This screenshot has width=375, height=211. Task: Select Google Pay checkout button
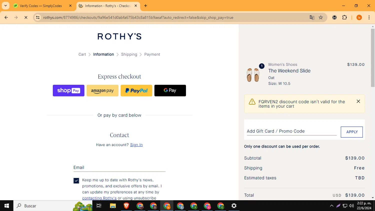pyautogui.click(x=170, y=91)
